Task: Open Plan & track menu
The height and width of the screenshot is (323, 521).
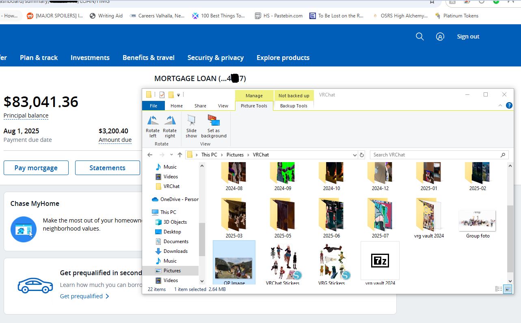Action: tap(39, 58)
